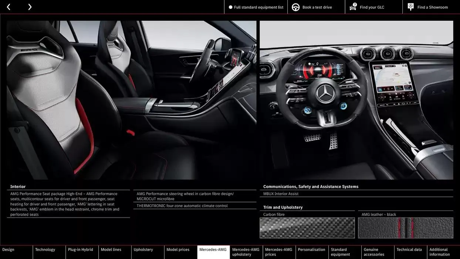Open Full standard equipment list
This screenshot has height=259, width=460.
tap(258, 7)
